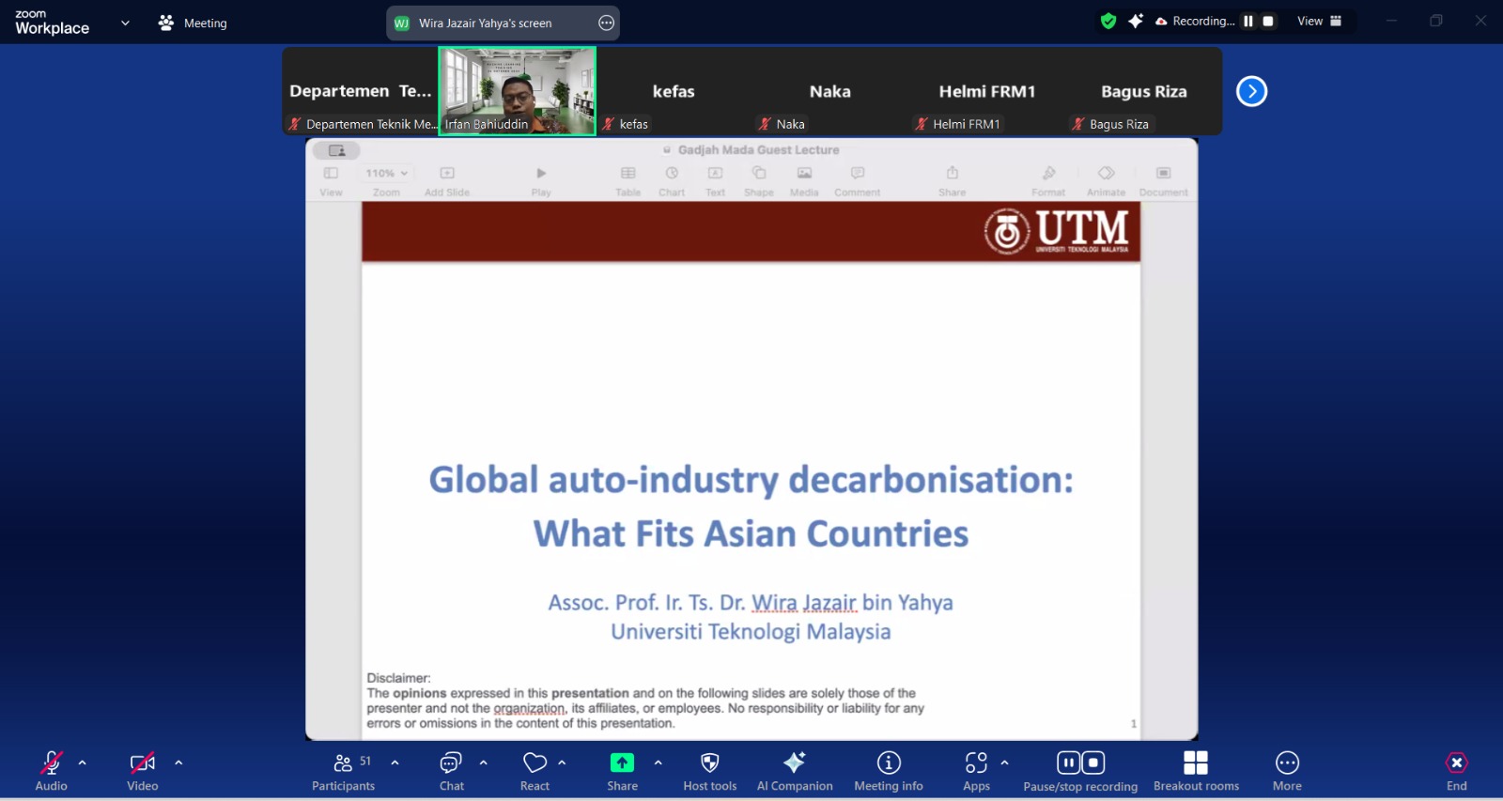Click the Share screen icon
The width and height of the screenshot is (1503, 801).
click(x=622, y=762)
